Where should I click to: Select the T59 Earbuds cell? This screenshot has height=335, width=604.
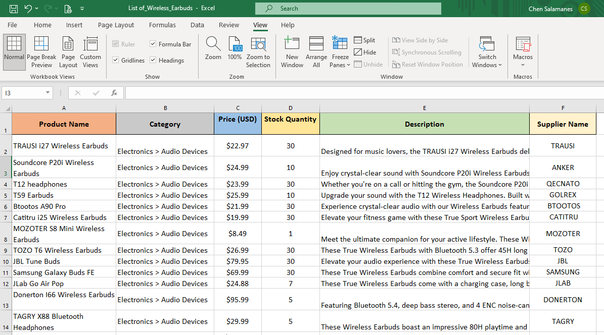pyautogui.click(x=64, y=195)
